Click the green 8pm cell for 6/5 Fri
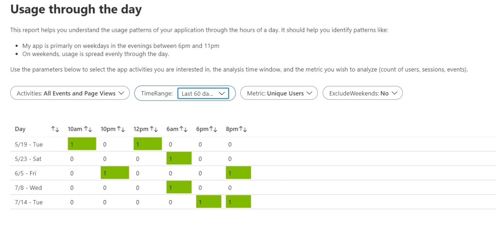This screenshot has width=496, height=230. [238, 173]
